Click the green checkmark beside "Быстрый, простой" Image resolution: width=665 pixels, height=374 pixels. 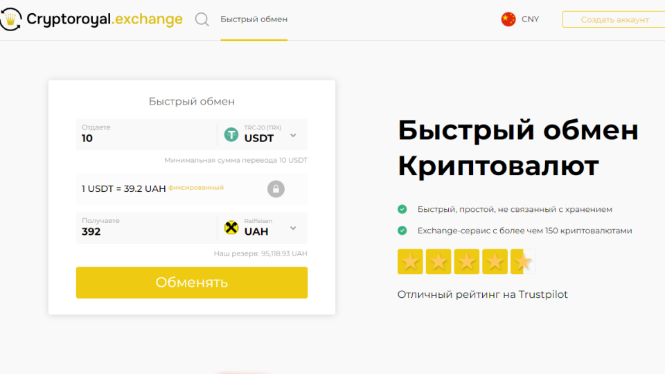click(x=402, y=209)
